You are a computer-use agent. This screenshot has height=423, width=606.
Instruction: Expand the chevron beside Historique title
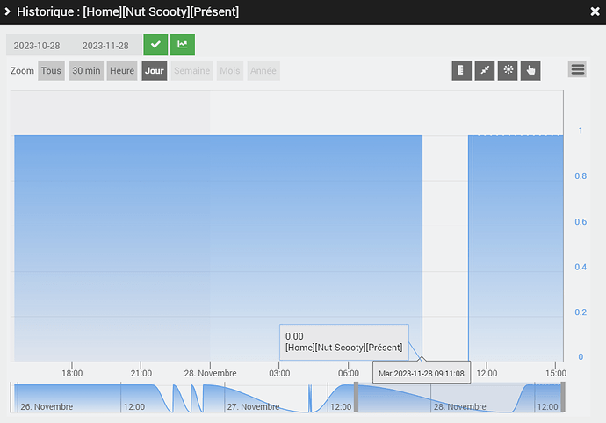[7, 11]
